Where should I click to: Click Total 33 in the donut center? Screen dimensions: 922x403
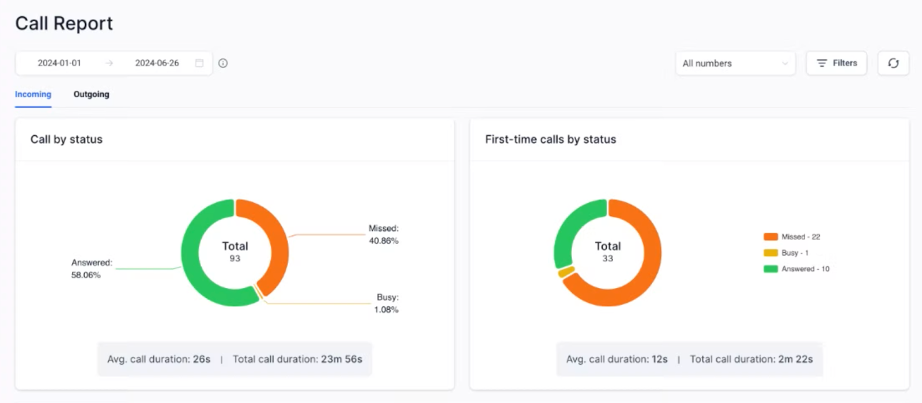coord(608,252)
